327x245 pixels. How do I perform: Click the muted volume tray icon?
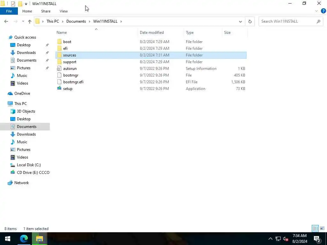285,239
